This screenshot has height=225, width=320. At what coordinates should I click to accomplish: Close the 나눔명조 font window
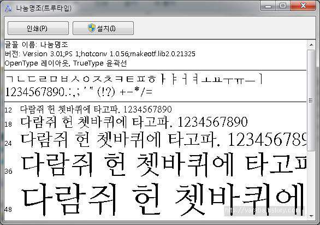point(303,5)
